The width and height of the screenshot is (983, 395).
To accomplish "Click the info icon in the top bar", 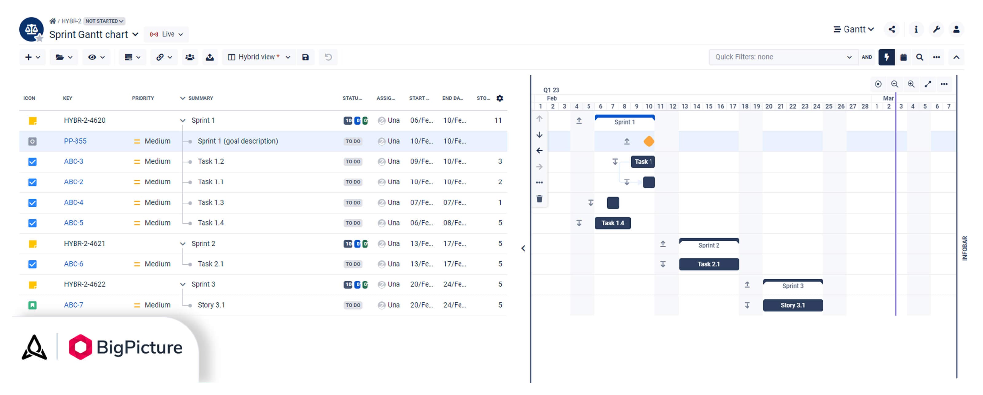I will pos(916,29).
